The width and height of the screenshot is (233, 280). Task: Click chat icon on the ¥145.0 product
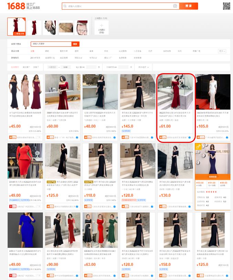pos(152,137)
